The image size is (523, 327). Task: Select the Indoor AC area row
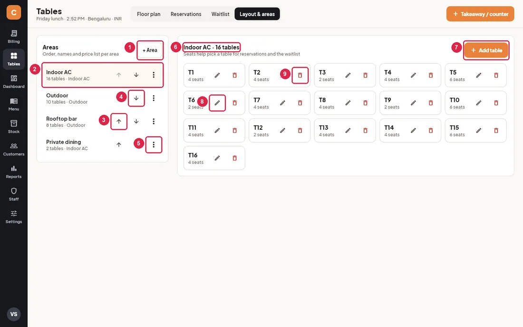coord(102,75)
